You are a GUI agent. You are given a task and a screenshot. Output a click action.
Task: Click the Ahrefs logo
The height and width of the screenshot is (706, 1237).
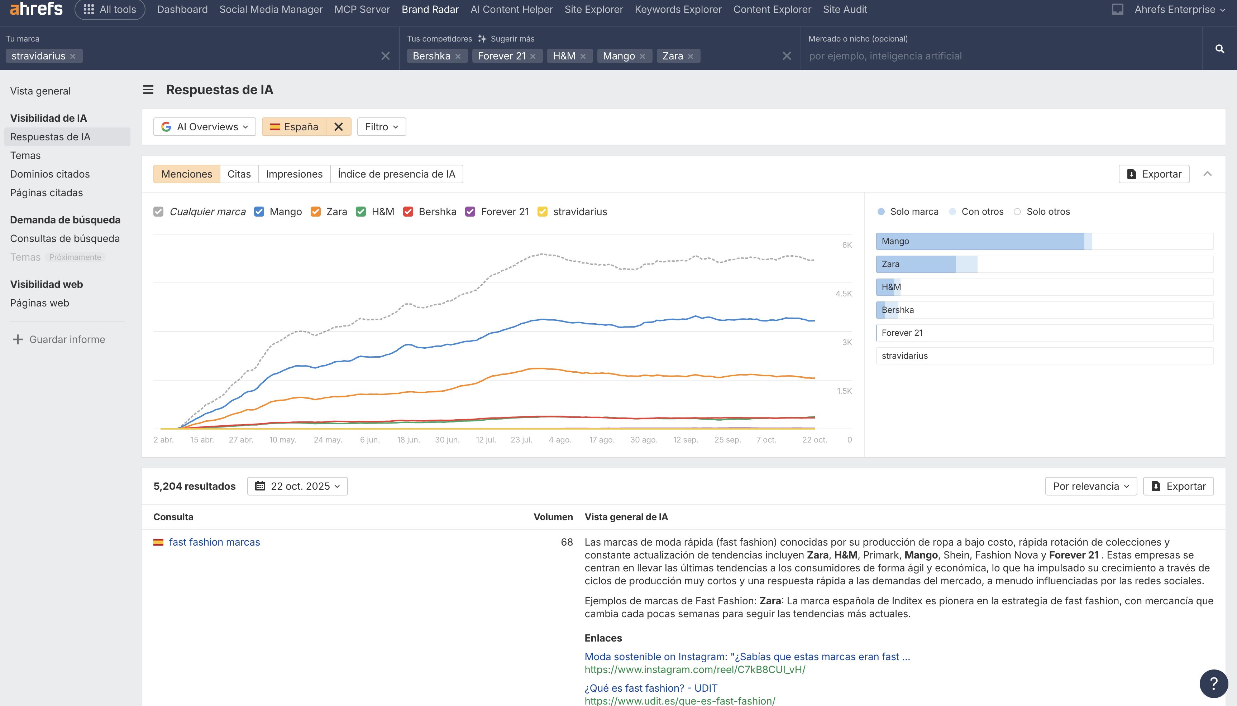coord(37,9)
